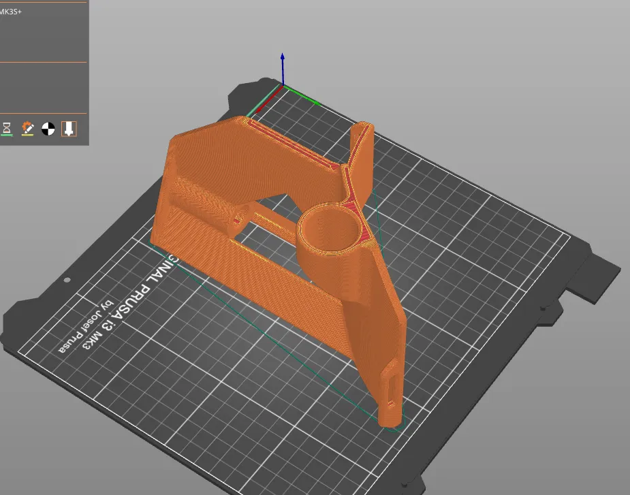Click the origin point where axes meet
Viewport: 630px width, 495px height.
tap(282, 86)
